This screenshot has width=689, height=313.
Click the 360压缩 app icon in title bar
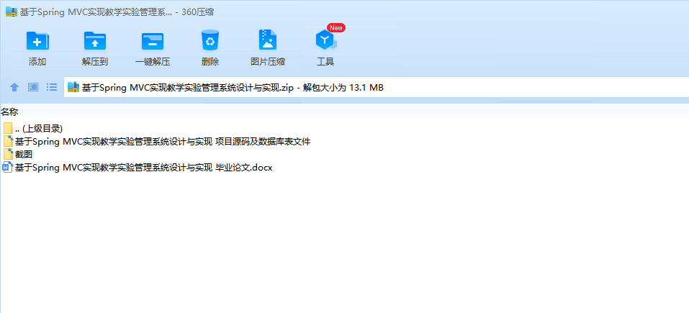coord(12,12)
